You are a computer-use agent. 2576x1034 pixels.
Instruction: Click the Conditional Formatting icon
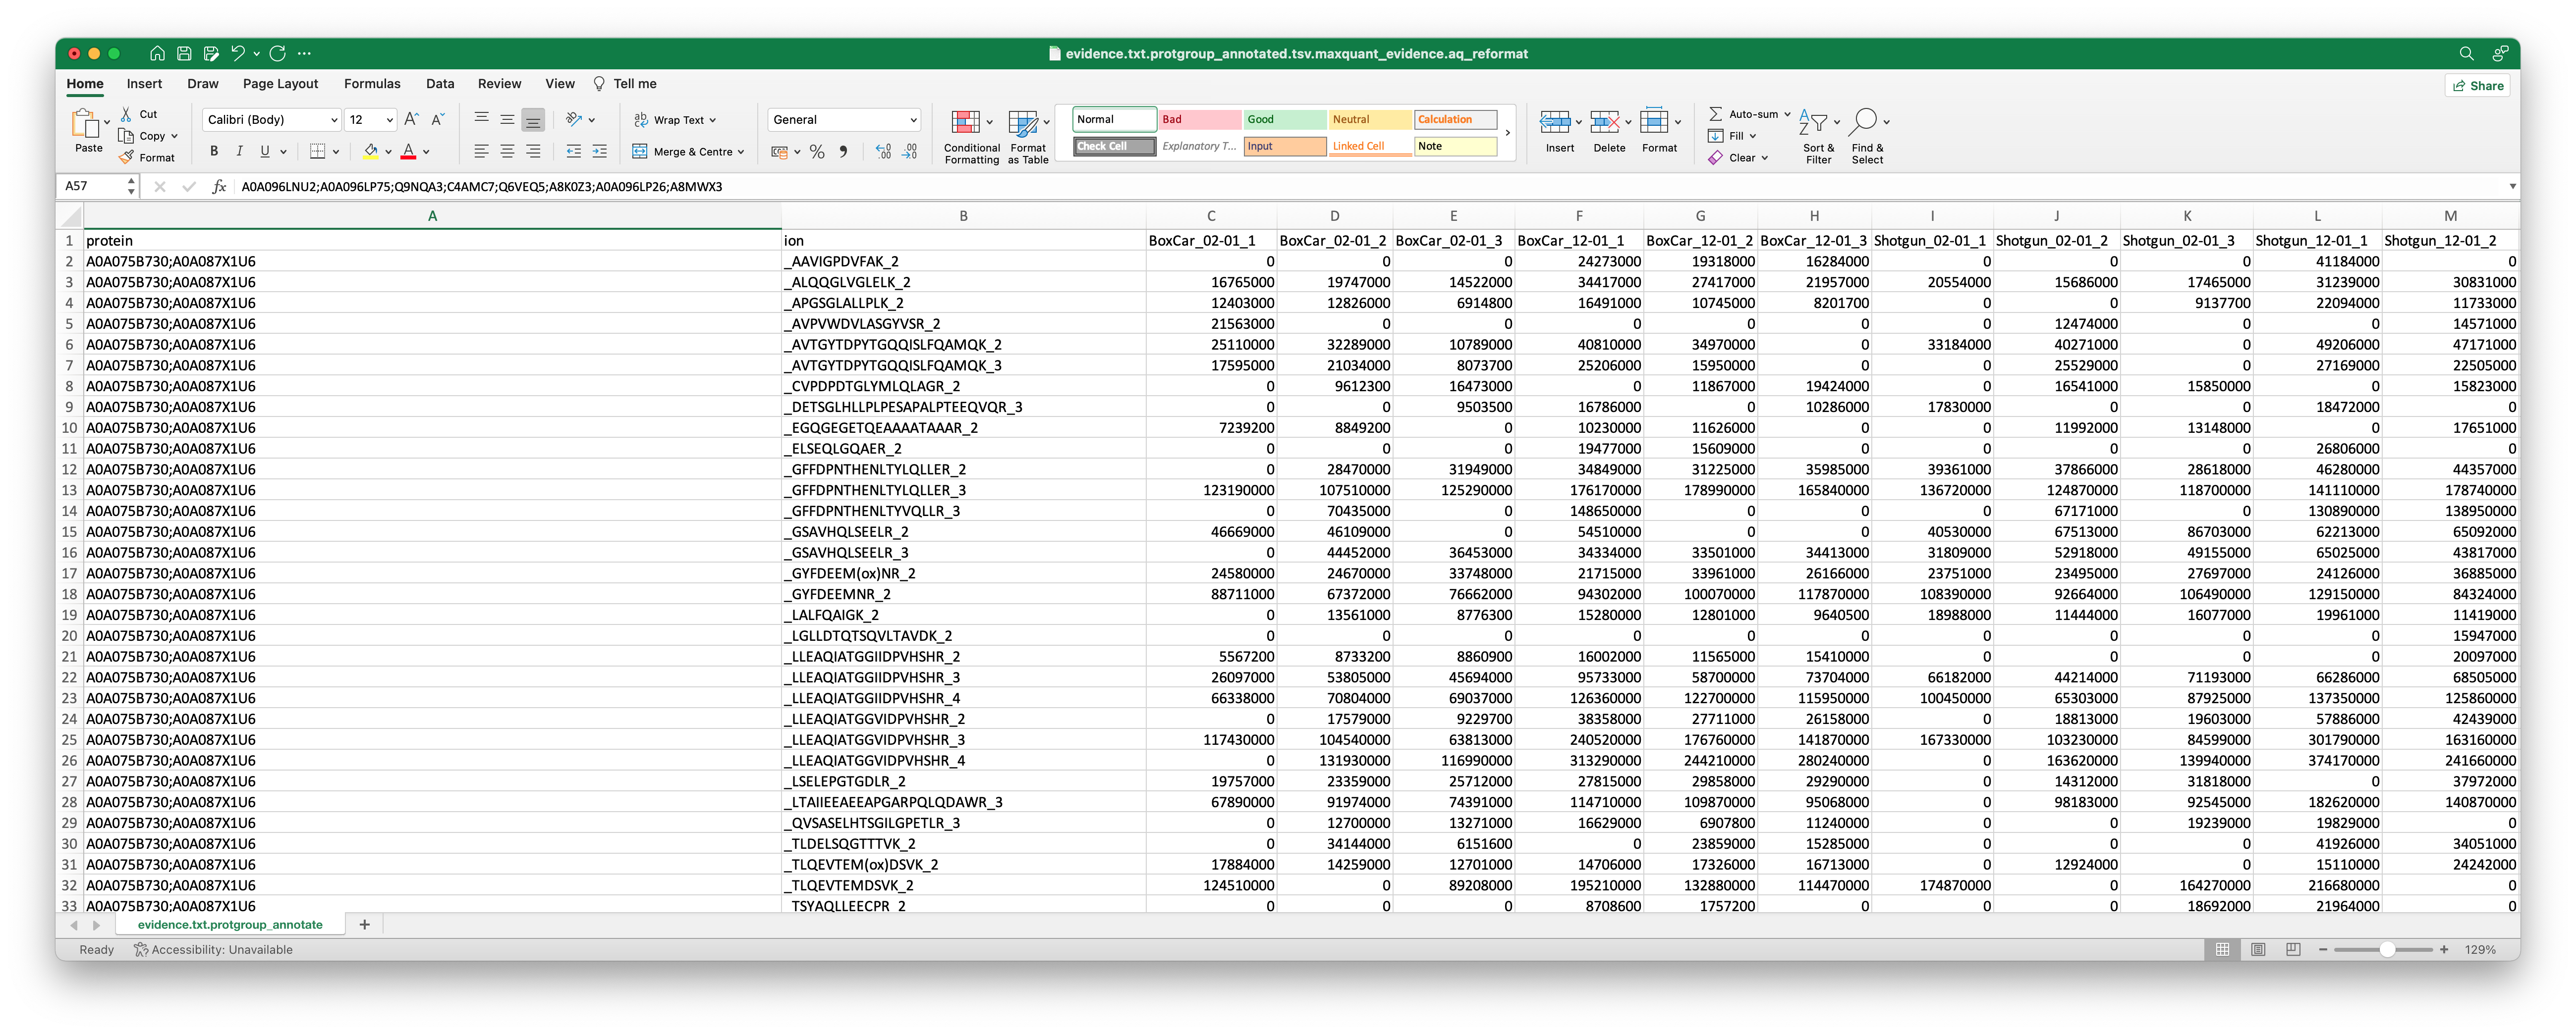[965, 123]
